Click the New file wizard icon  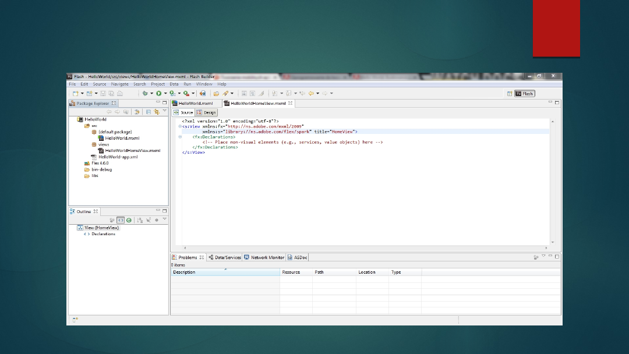pos(75,93)
